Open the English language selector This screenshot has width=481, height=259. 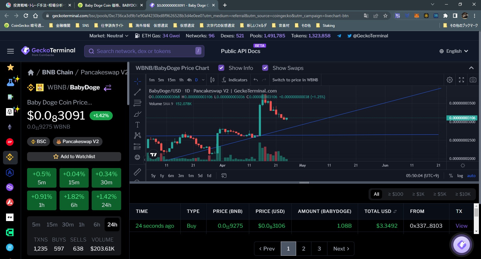[x=454, y=51]
